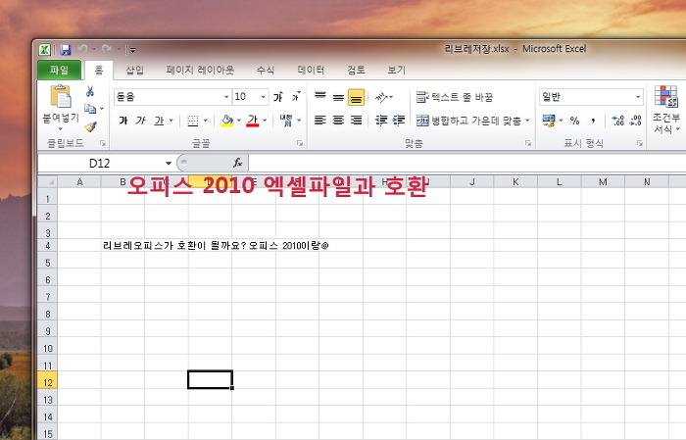Open clipboard 클립보드 pane launcher
The image size is (686, 440).
[x=103, y=143]
